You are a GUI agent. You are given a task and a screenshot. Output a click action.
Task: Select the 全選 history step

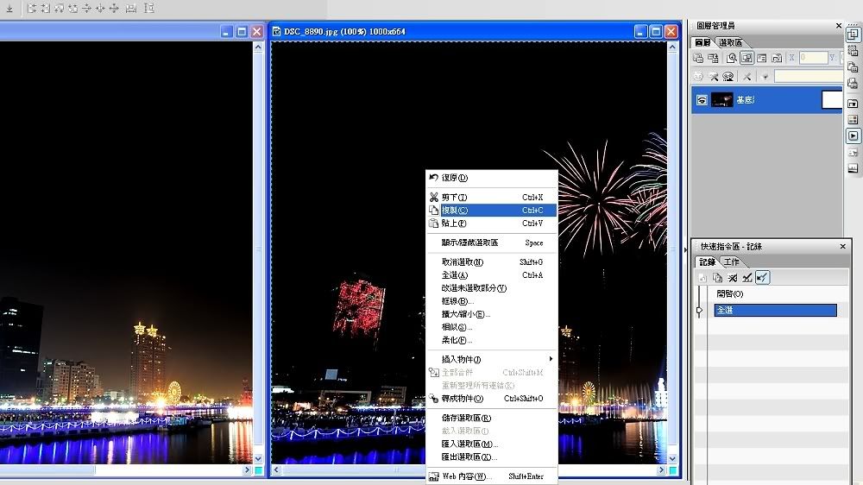(774, 310)
